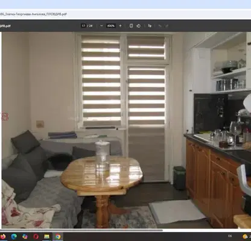
Task: Open the weather widget in the tray
Action: (246, 236)
